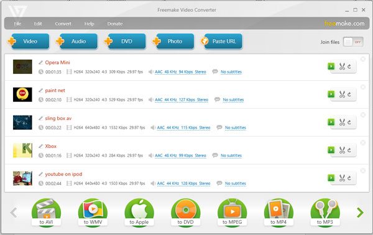Image resolution: width=373 pixels, height=235 pixels.
Task: Rotate the paint net video
Action: pos(349,94)
